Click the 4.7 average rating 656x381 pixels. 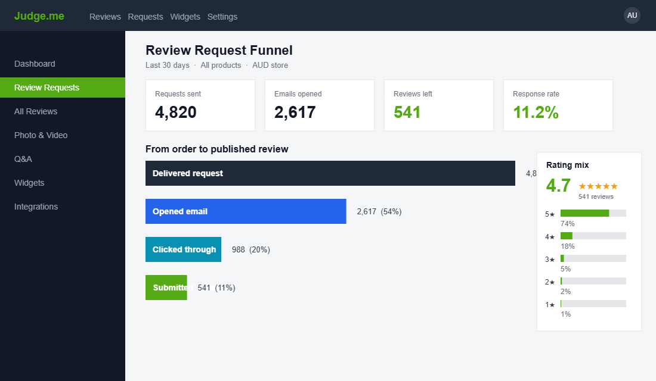(x=558, y=186)
